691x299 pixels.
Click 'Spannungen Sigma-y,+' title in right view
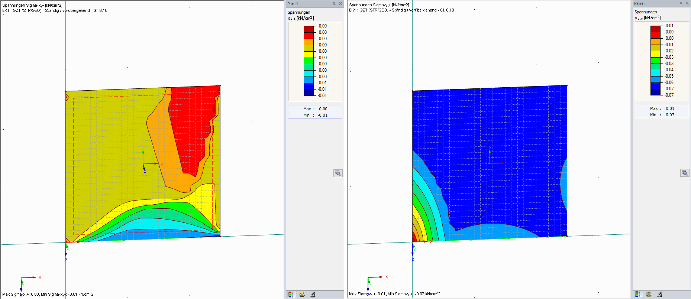[379, 5]
